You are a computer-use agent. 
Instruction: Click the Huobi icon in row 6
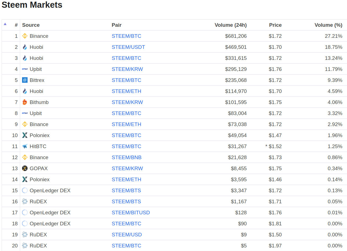[x=25, y=91]
